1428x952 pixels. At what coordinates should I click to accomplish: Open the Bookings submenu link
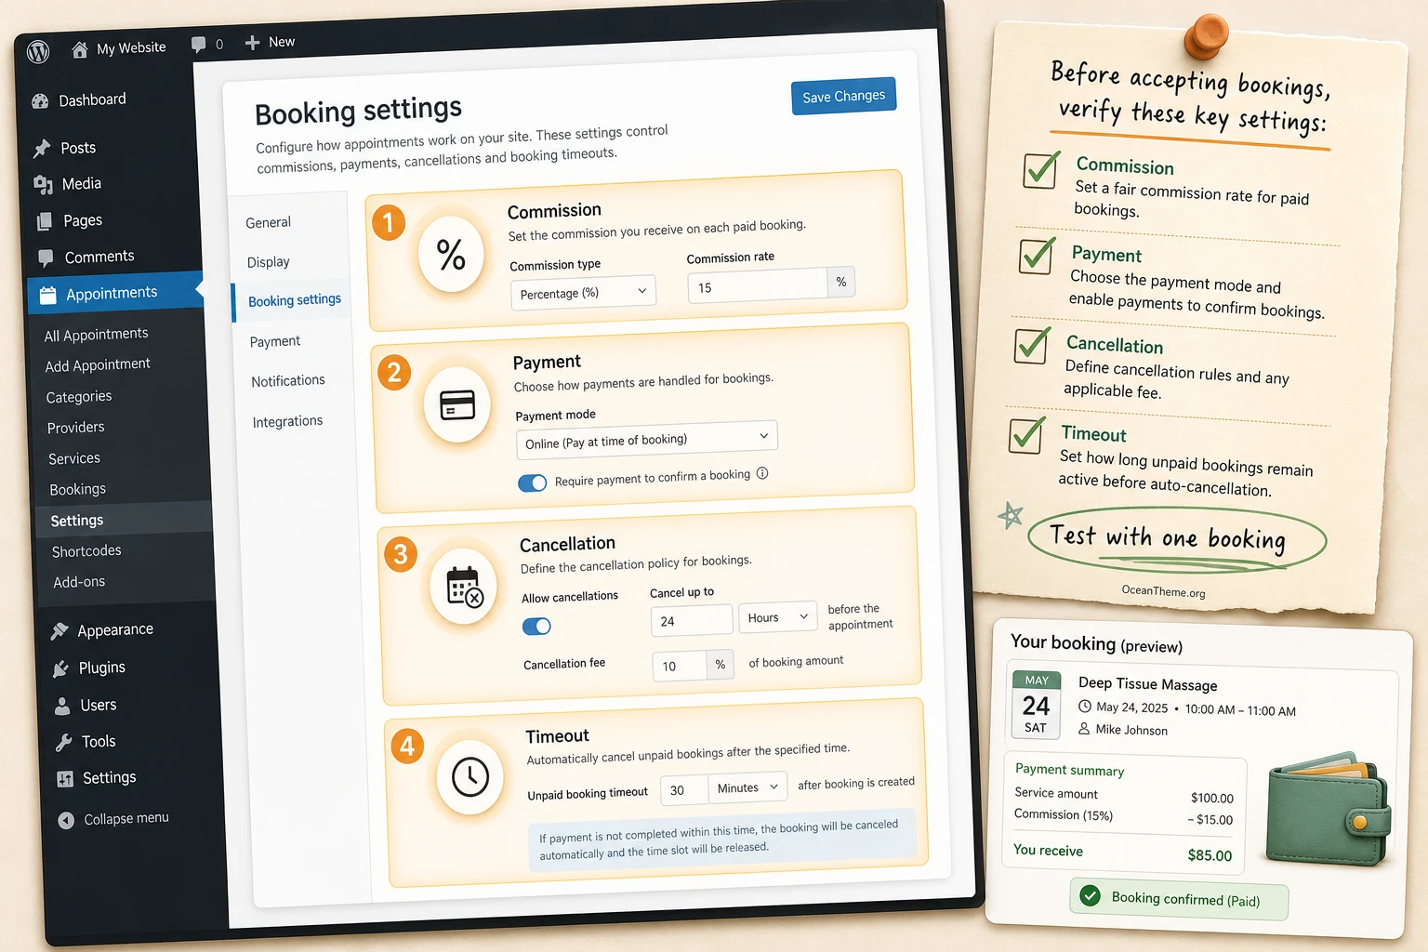pyautogui.click(x=78, y=490)
